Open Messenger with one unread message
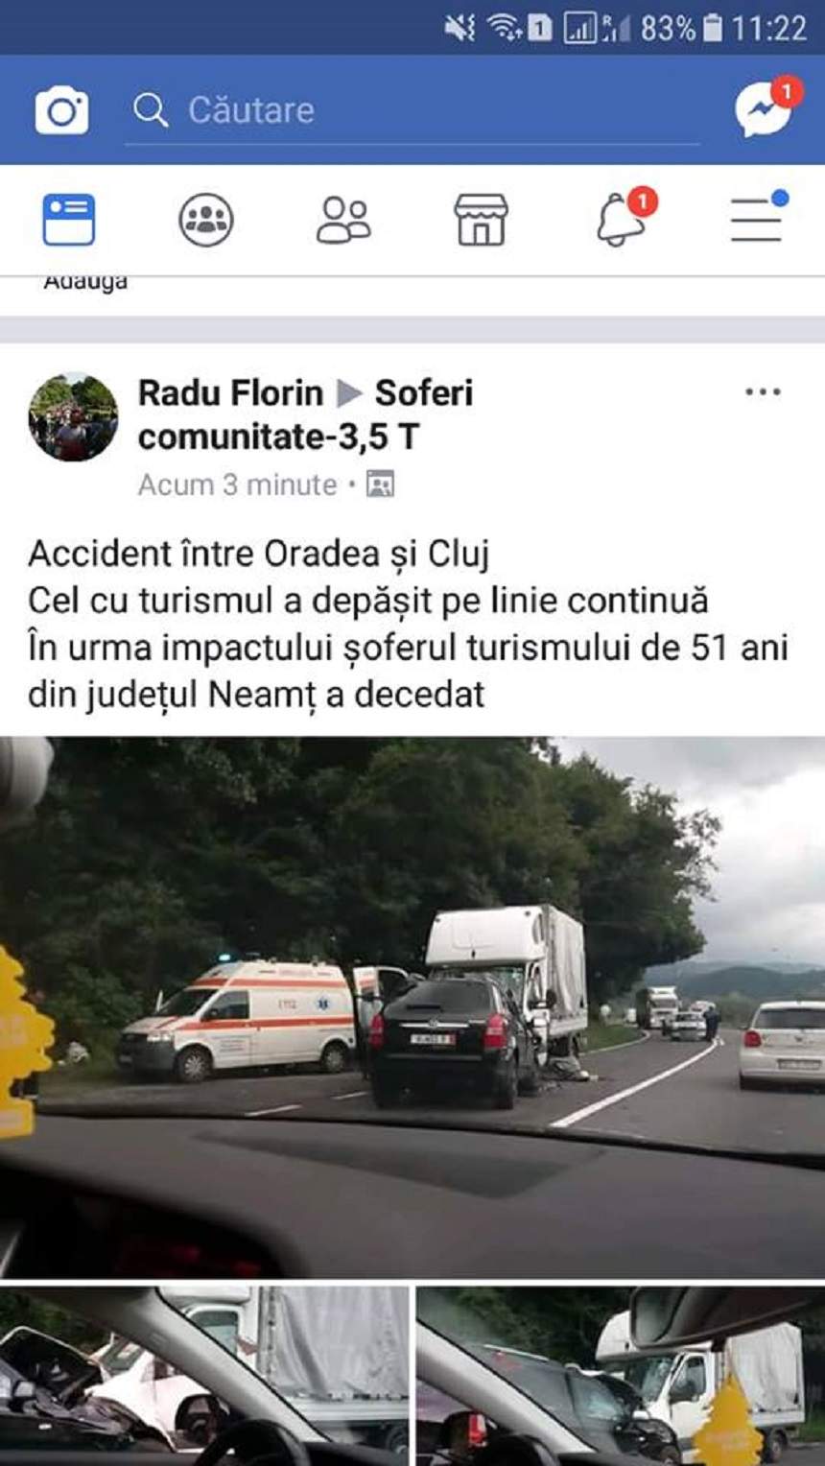825x1466 pixels. click(766, 106)
